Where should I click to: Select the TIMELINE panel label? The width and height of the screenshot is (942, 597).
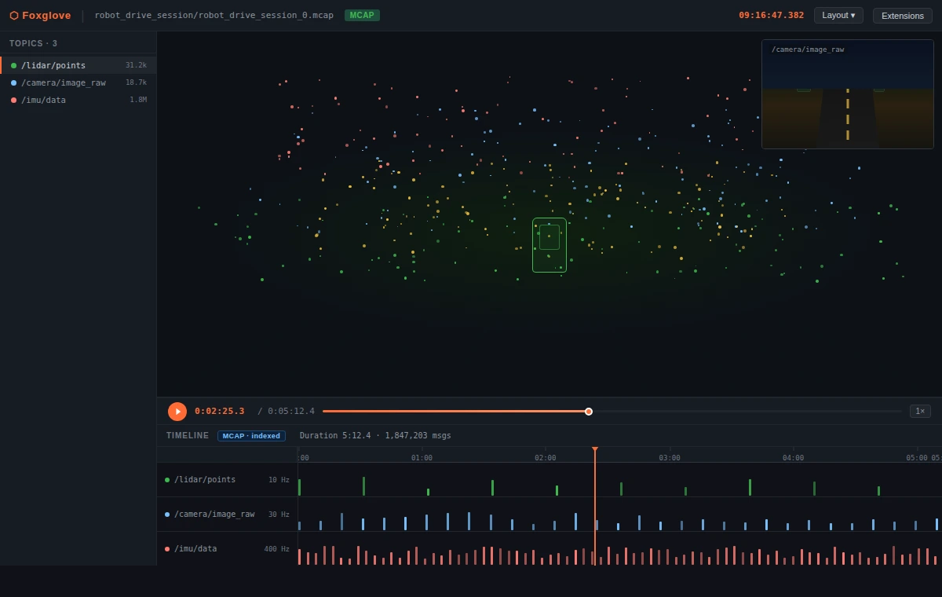[186, 435]
